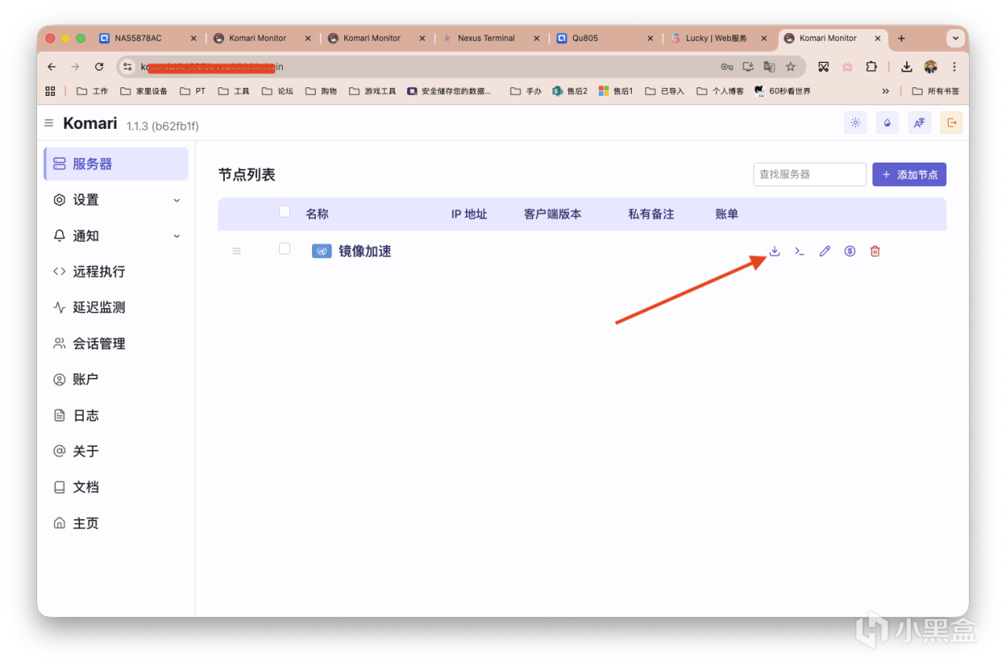Click the install app icon in address bar
Viewport: 1006px width, 666px height.
[748, 67]
